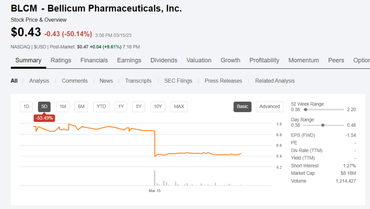Click the 52 Week Range slider marker
Image resolution: width=370 pixels, height=209 pixels.
click(305, 110)
